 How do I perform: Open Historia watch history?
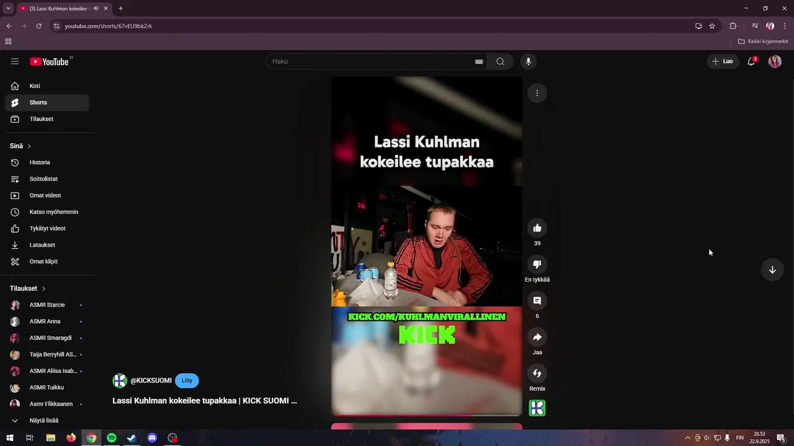tap(47, 162)
